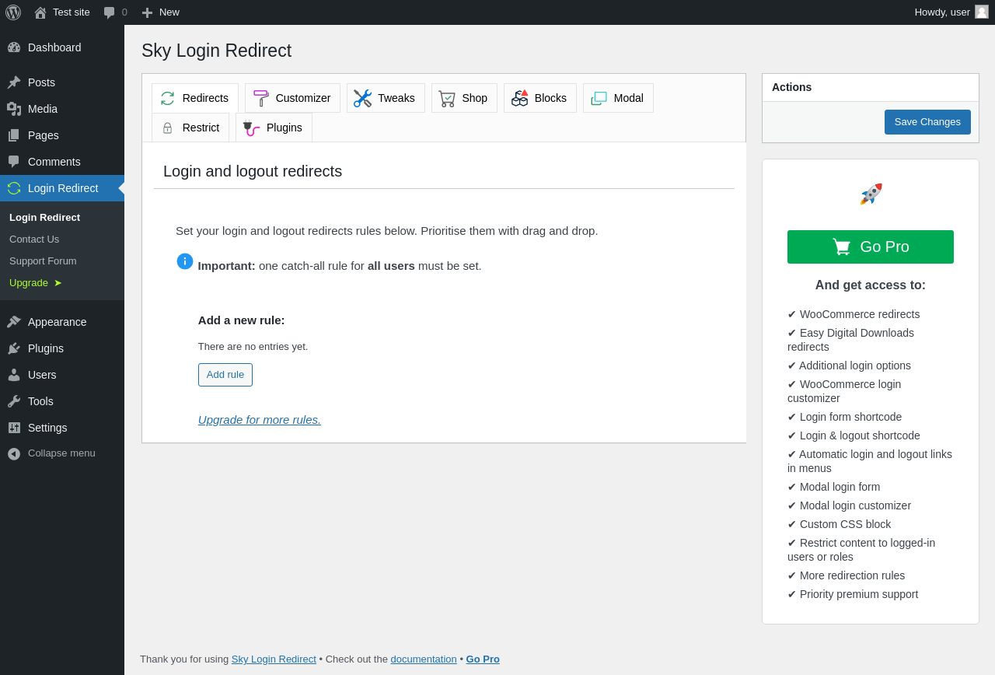Click the user avatar in admin bar
The height and width of the screenshot is (675, 995).
coord(982,12)
